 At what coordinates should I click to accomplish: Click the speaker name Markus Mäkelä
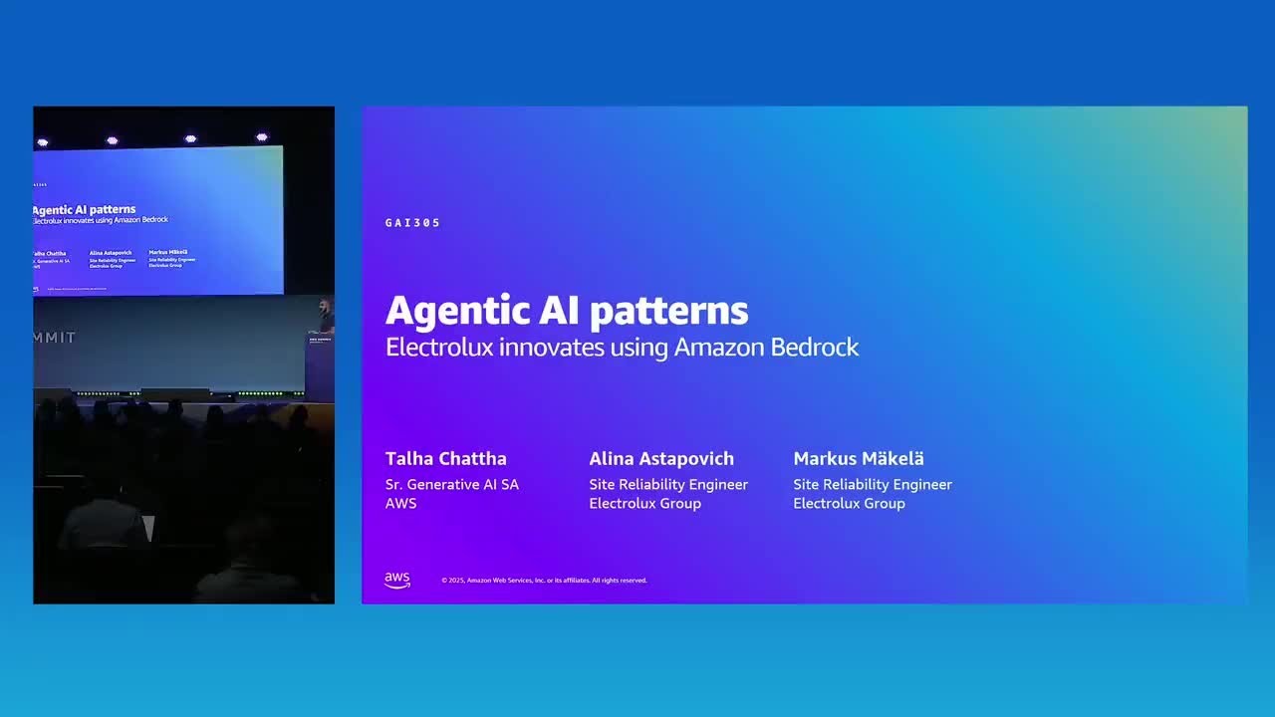859,459
